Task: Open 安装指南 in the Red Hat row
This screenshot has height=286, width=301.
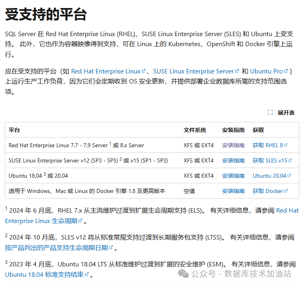Action: (x=233, y=145)
